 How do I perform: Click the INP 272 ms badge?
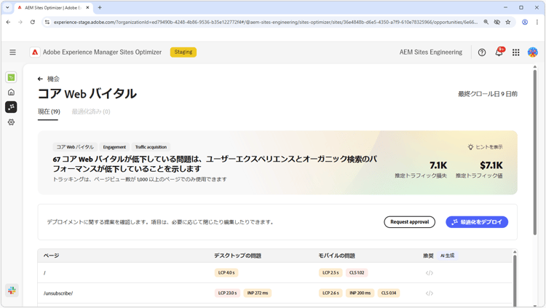pos(257,293)
